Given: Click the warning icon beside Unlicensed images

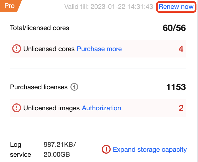Looking at the screenshot, I should click(17, 108).
